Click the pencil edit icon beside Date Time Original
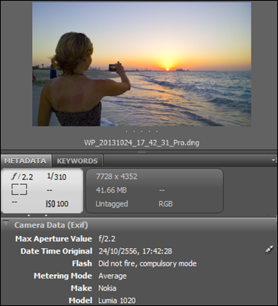This screenshot has height=306, width=278. click(269, 250)
